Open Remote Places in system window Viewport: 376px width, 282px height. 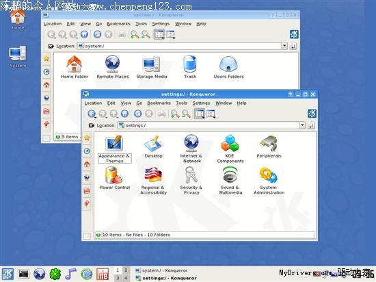[x=113, y=67]
